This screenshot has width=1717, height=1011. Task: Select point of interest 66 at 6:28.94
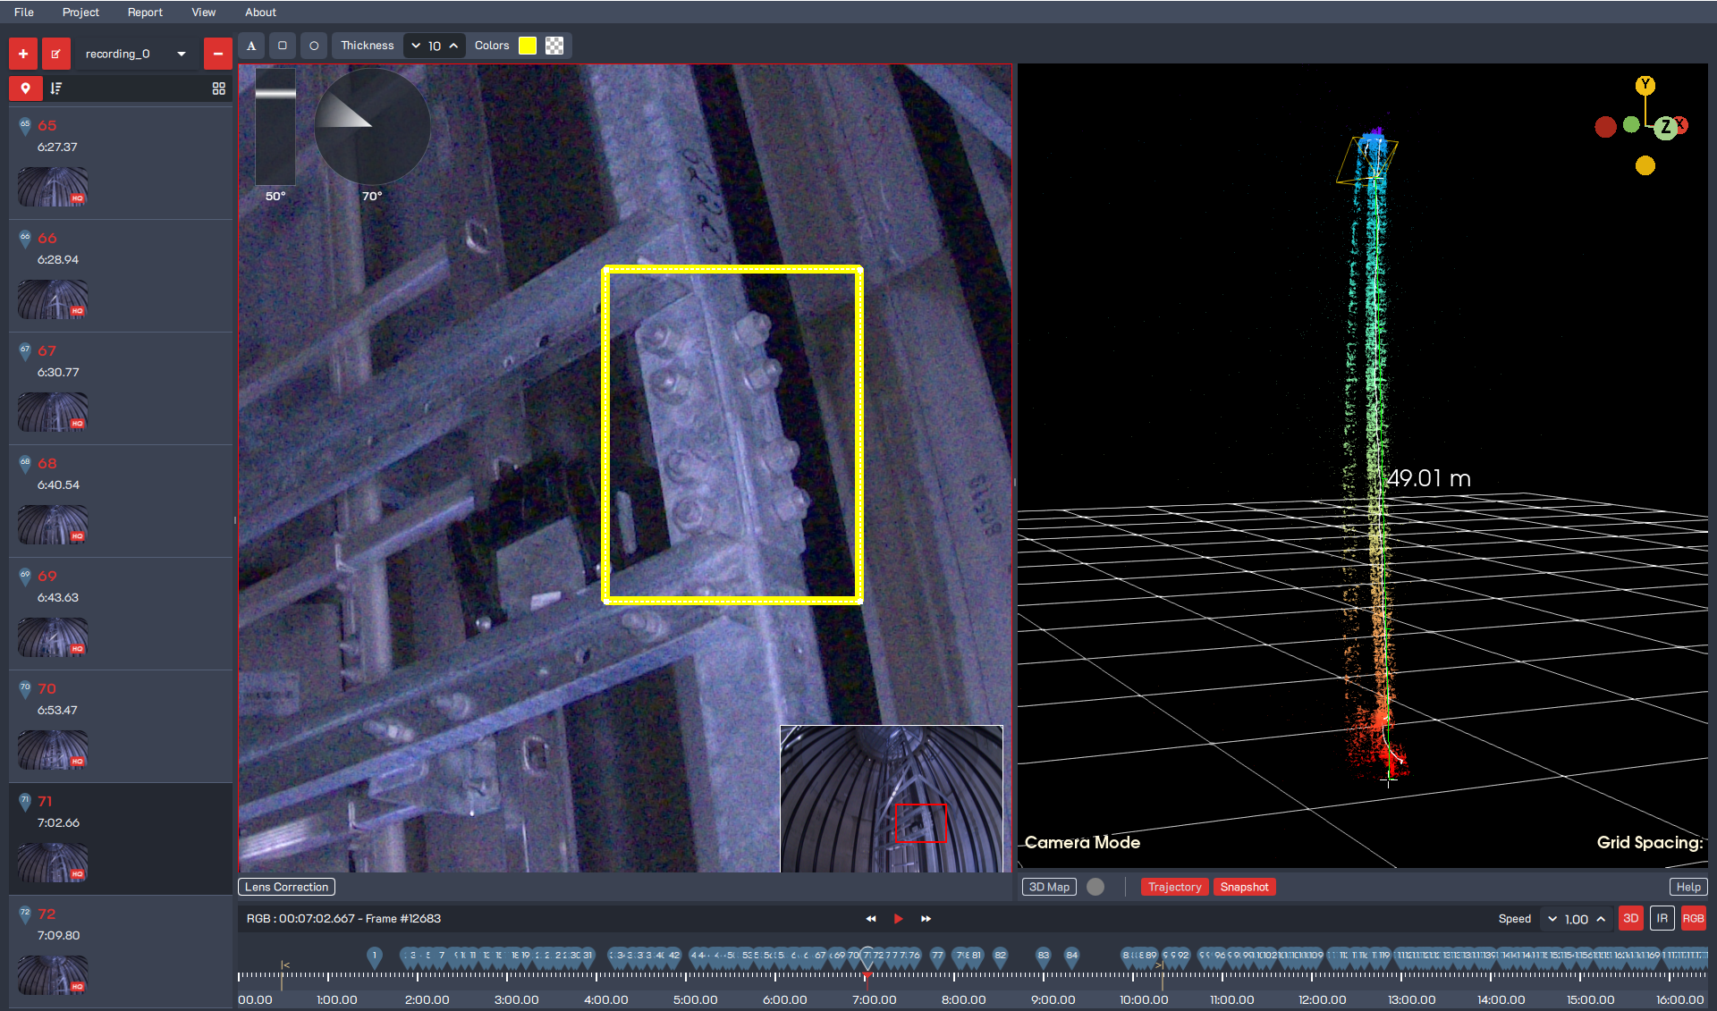[x=121, y=276]
